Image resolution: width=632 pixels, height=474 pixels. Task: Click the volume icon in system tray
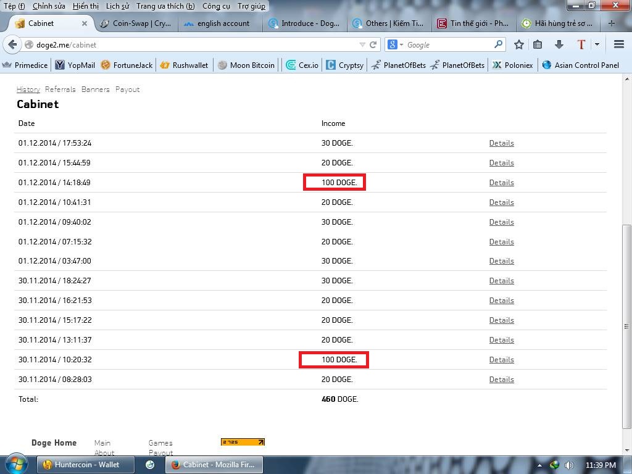point(569,465)
